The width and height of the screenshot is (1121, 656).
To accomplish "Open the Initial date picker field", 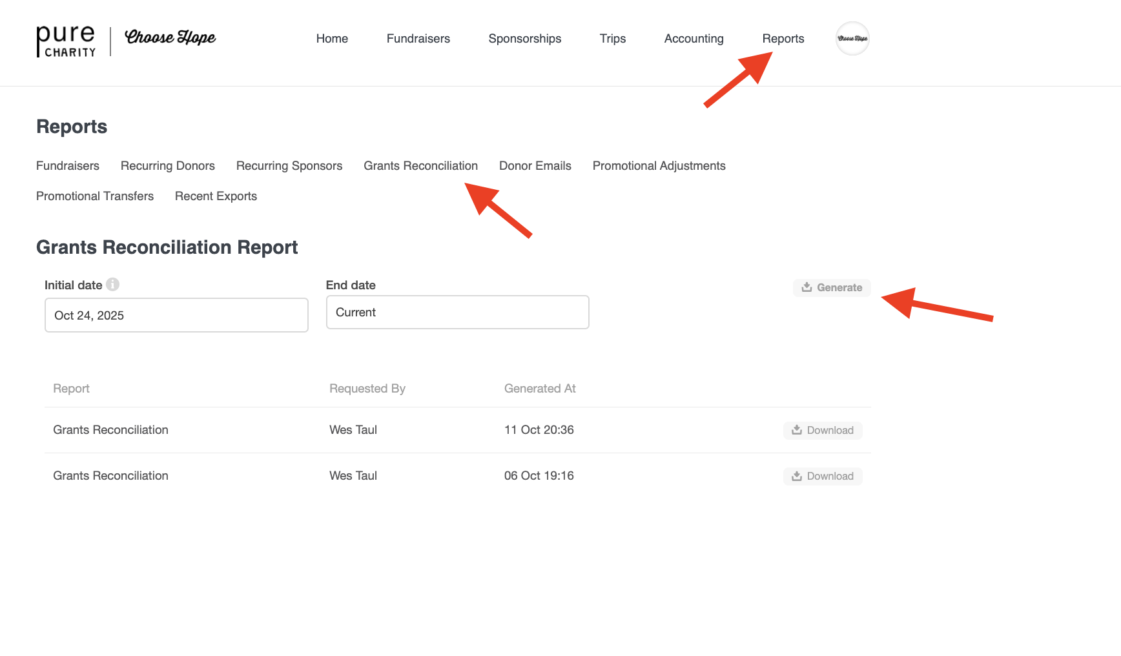I will 176,315.
